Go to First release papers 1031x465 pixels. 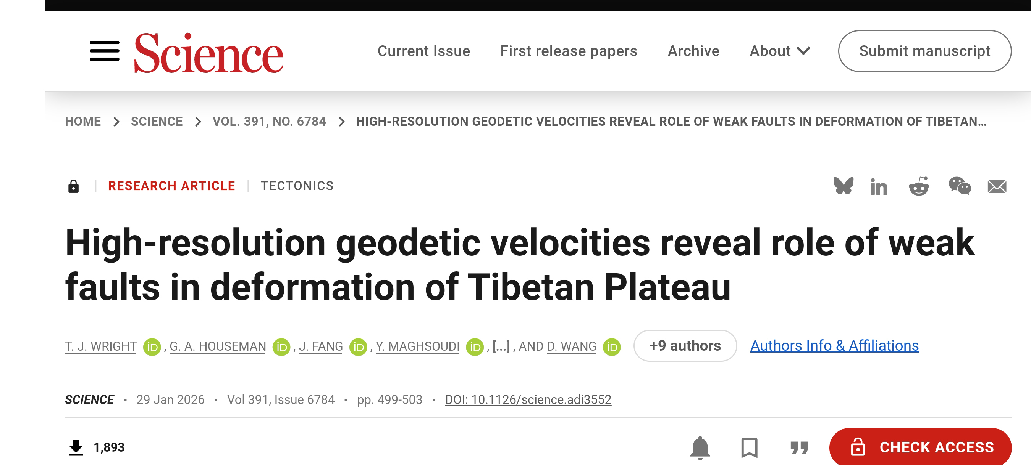coord(568,51)
